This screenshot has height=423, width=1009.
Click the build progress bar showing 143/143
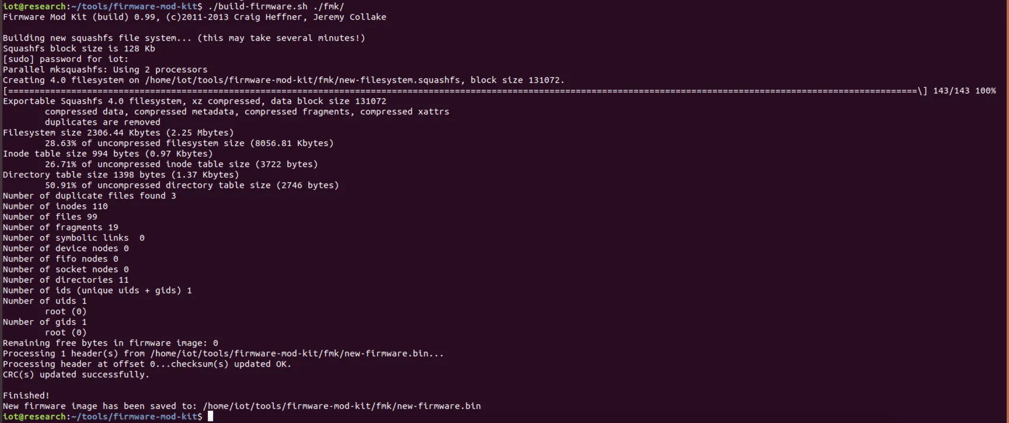(x=465, y=91)
